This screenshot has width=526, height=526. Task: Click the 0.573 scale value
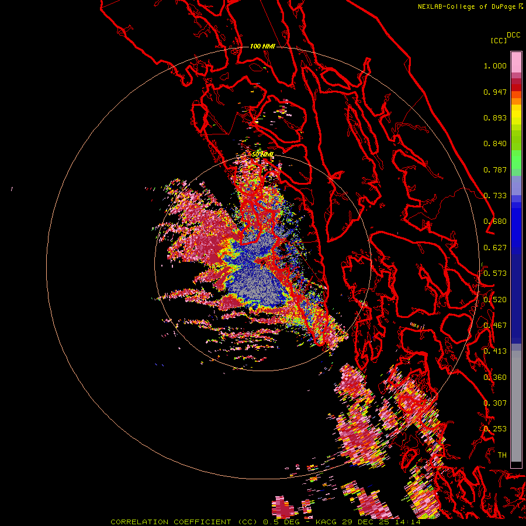click(x=495, y=274)
